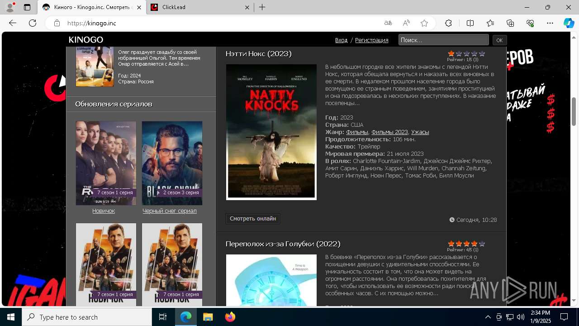Focus the Поиск search field

click(443, 40)
